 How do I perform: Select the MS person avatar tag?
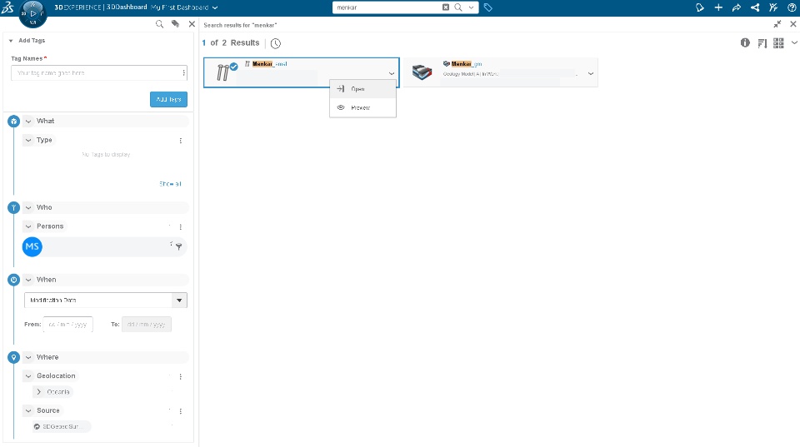[32, 246]
